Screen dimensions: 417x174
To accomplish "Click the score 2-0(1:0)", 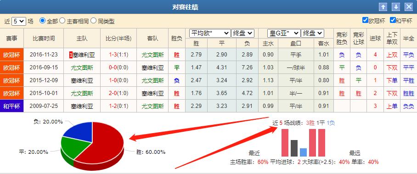I will [x=118, y=93].
